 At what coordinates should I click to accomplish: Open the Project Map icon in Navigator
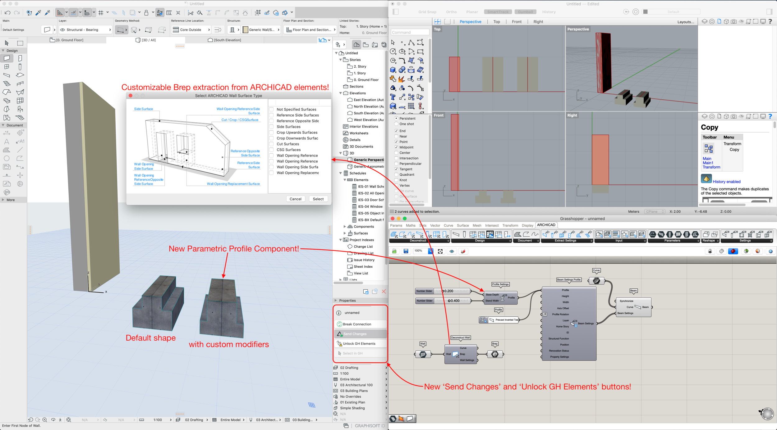[x=356, y=45]
